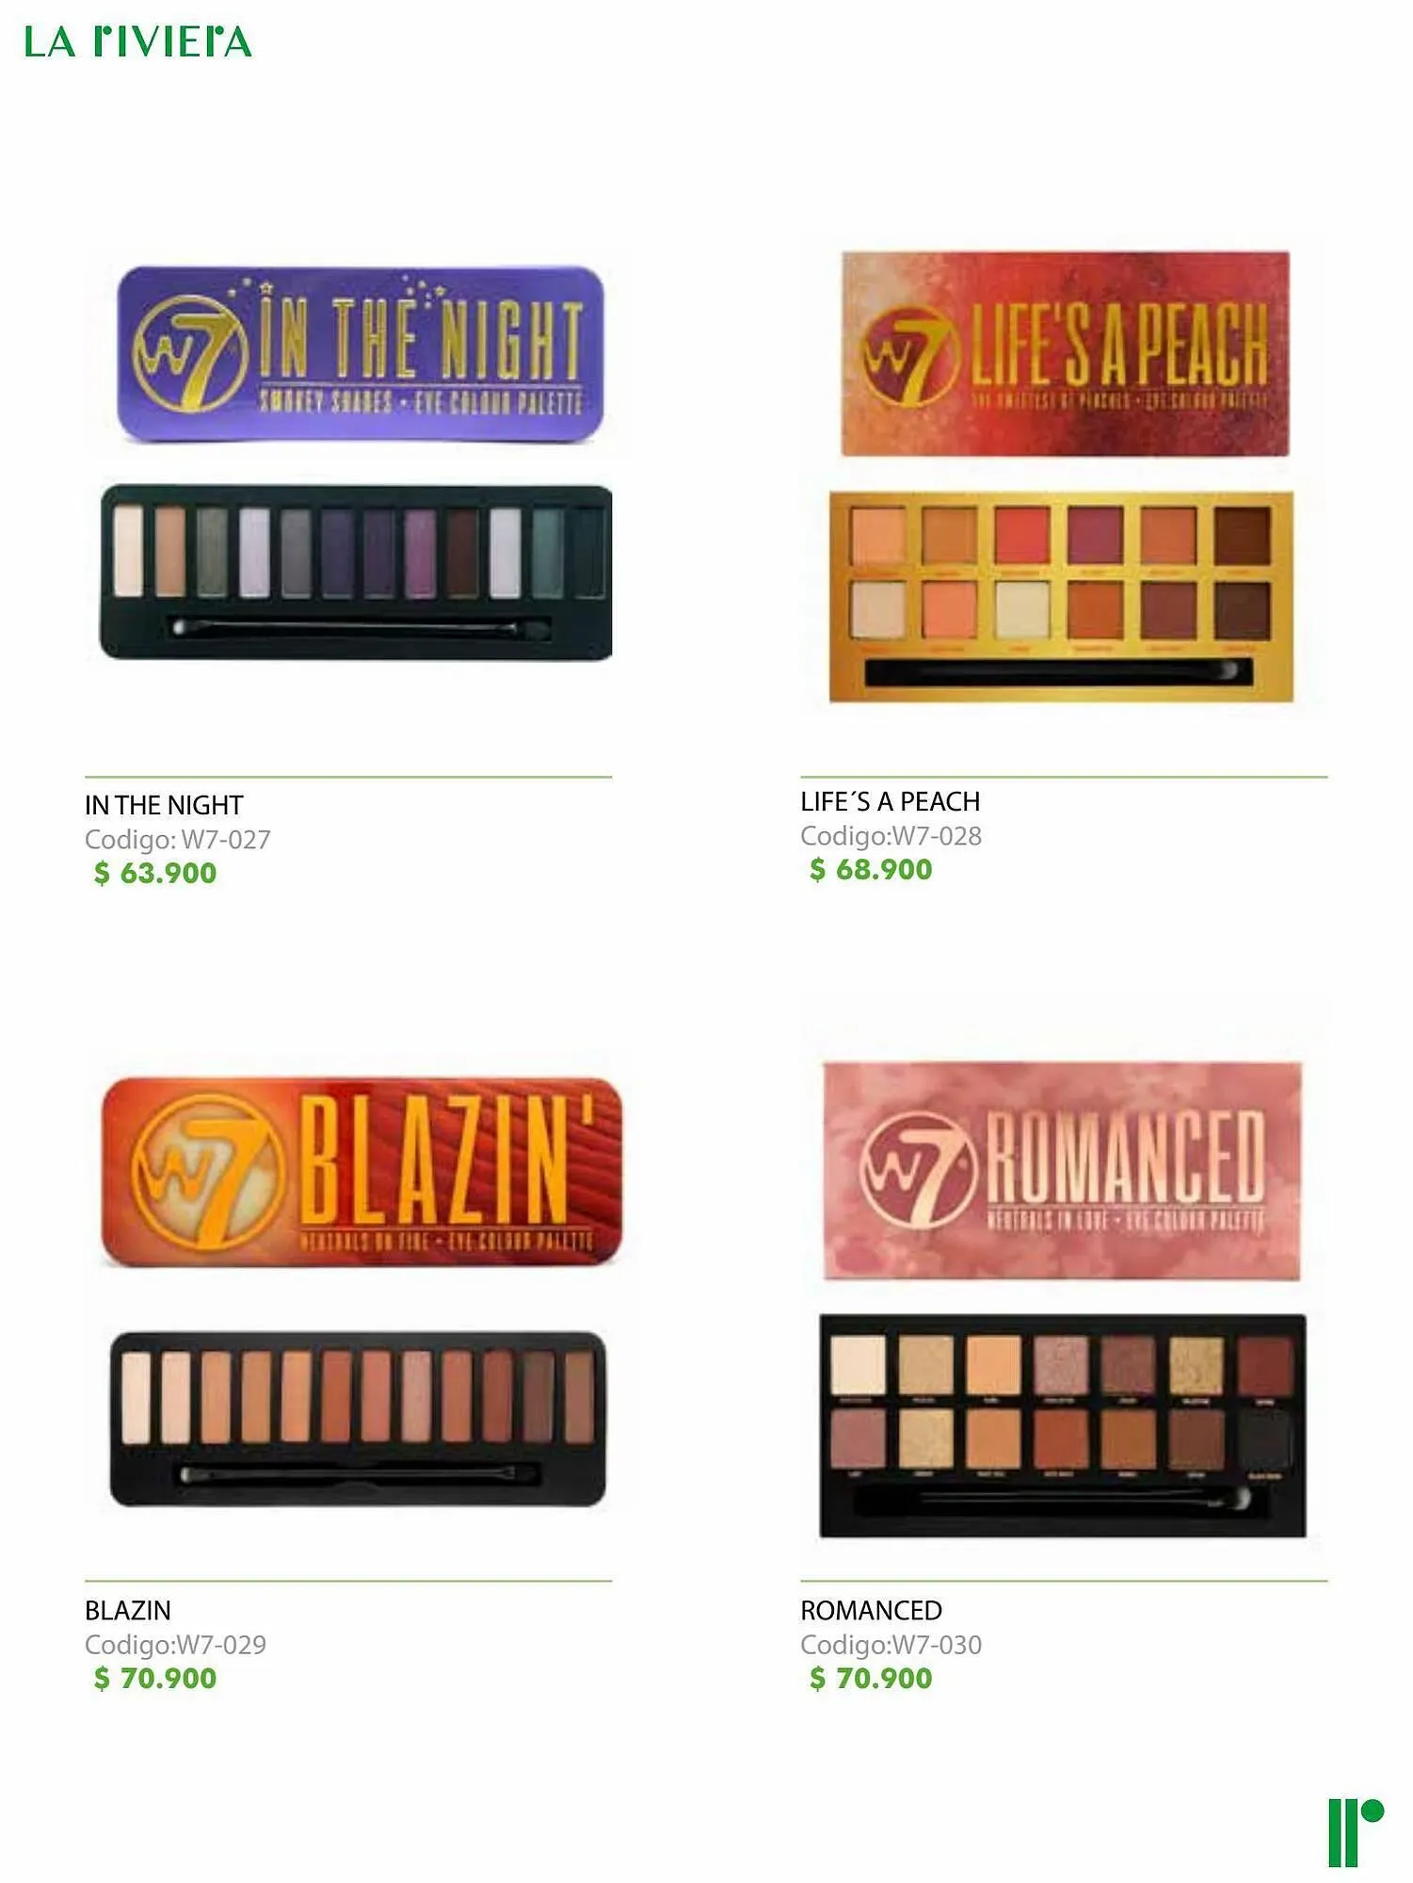Click the La Riviera logo at top
The height and width of the screenshot is (1883, 1413).
[137, 41]
